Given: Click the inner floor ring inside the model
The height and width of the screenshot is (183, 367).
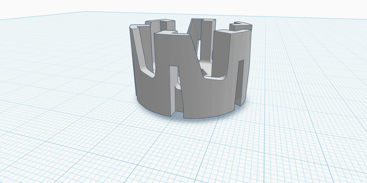Looking at the screenshot, I should pyautogui.click(x=206, y=66).
